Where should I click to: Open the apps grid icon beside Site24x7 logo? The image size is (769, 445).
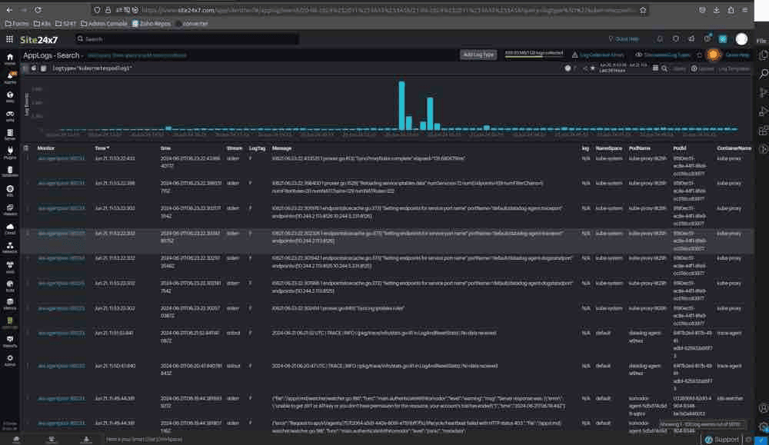[x=9, y=39]
